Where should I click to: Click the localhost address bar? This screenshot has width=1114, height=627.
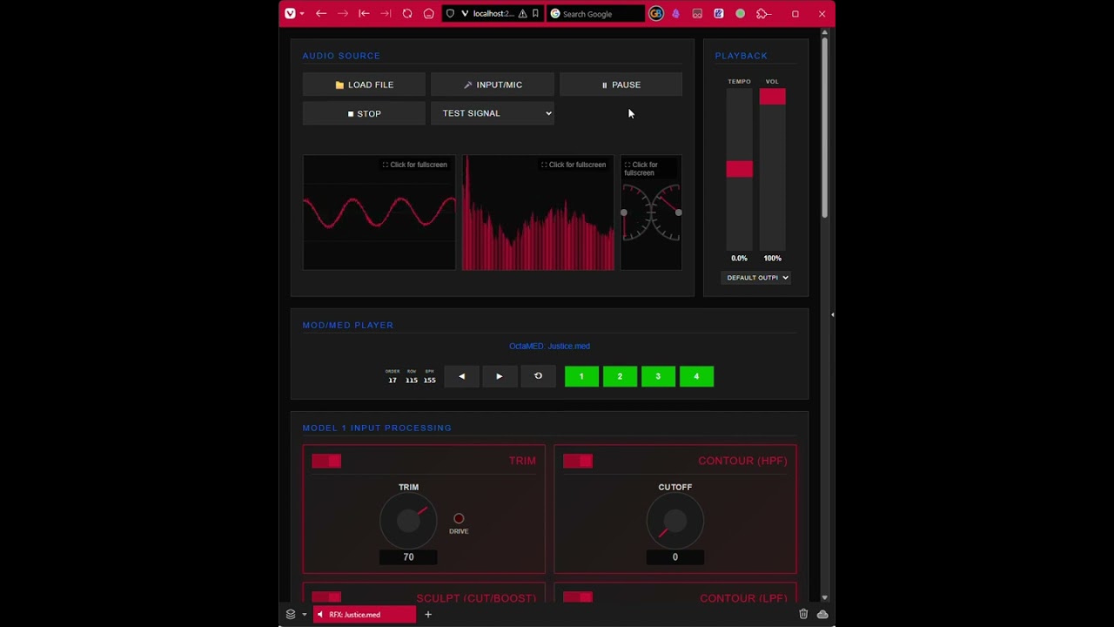coord(493,13)
